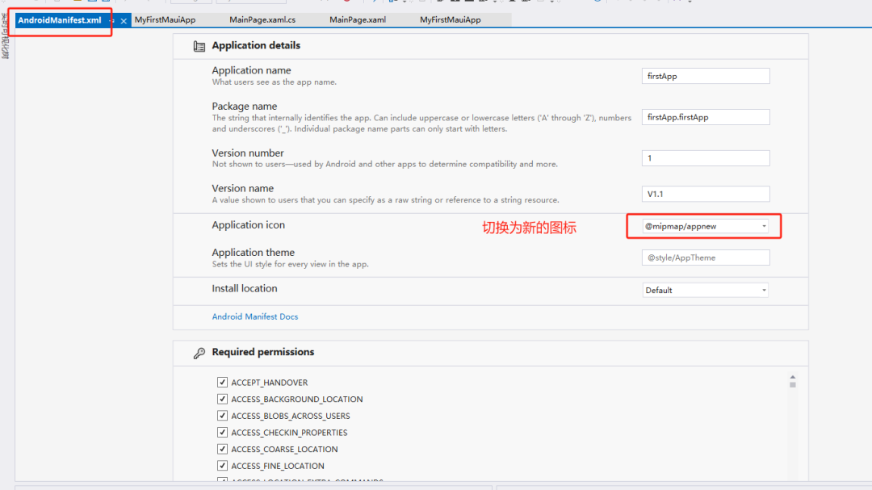Click the Application name text field
The width and height of the screenshot is (872, 490).
click(706, 76)
